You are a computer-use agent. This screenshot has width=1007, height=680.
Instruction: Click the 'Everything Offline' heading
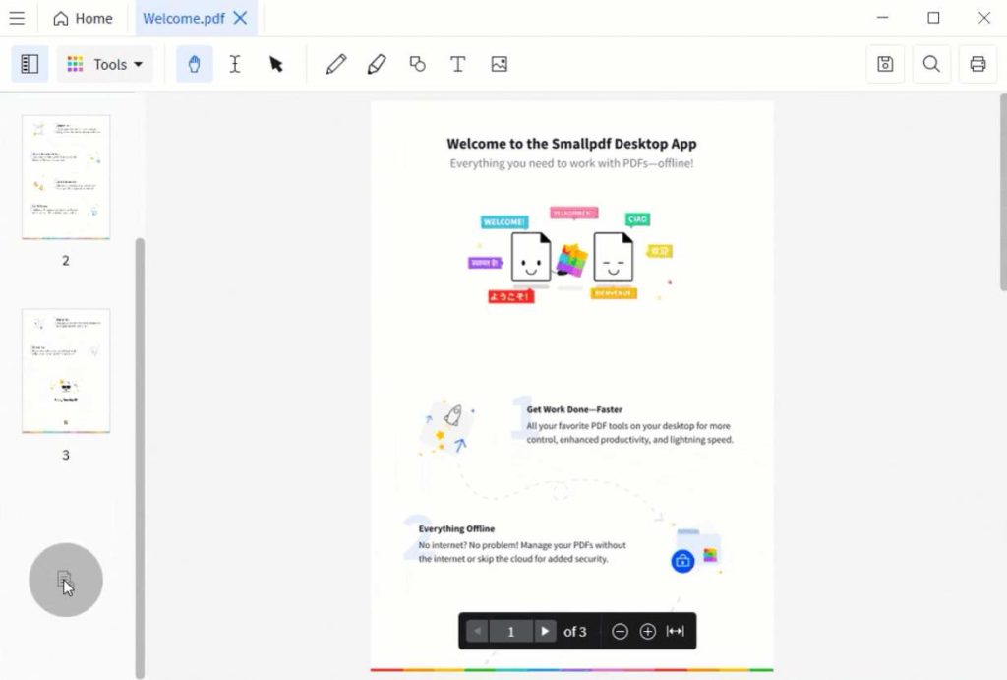456,529
